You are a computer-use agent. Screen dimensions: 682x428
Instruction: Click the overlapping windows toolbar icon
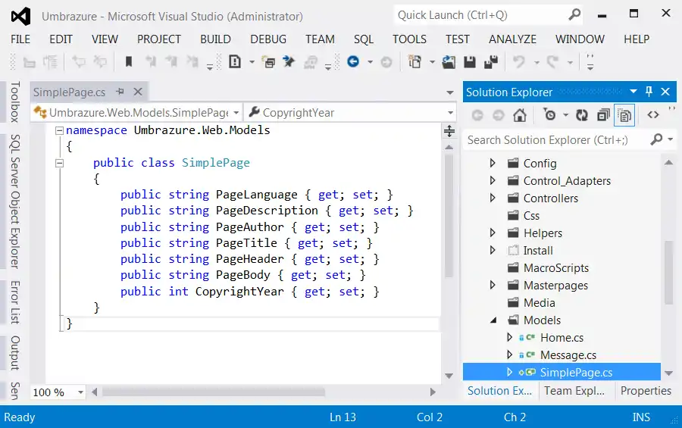268,62
